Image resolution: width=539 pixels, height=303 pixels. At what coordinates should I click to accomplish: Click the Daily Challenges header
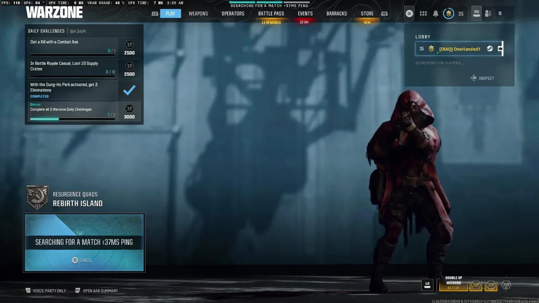[x=46, y=31]
